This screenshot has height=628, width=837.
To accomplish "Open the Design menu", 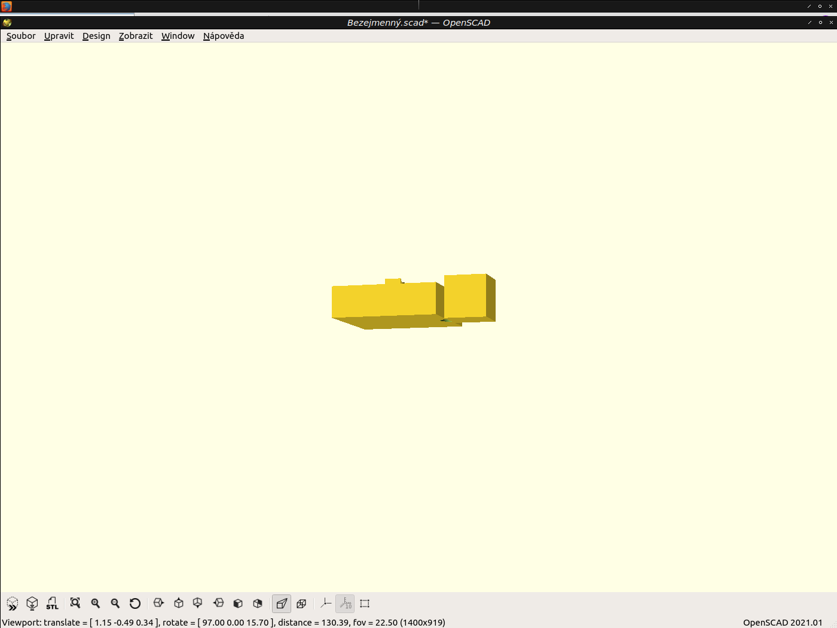I will (96, 36).
